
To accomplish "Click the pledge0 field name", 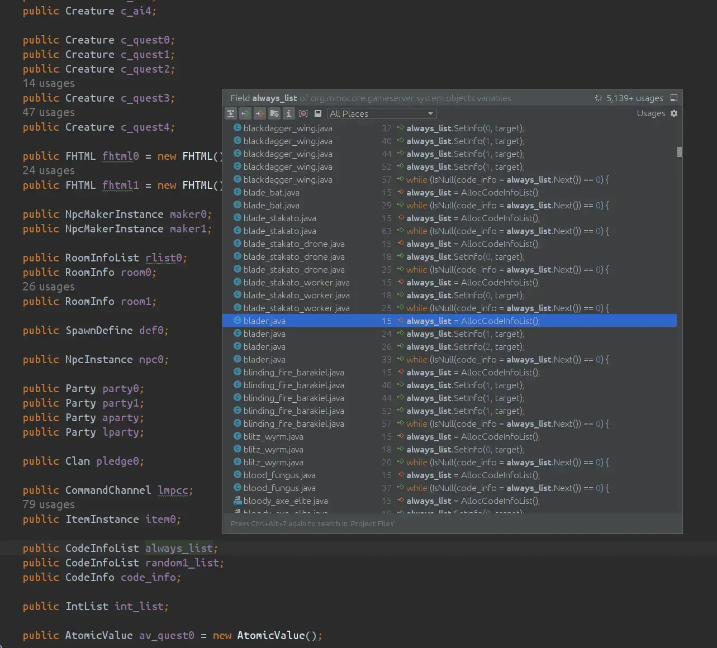I will [117, 461].
